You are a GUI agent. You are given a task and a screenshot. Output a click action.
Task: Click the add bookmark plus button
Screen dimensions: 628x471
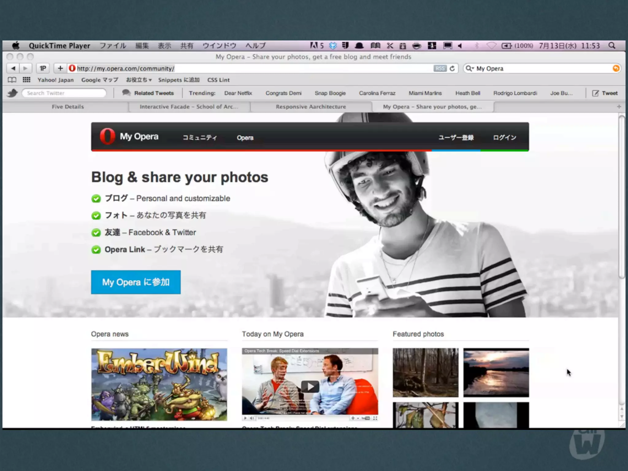pyautogui.click(x=60, y=68)
